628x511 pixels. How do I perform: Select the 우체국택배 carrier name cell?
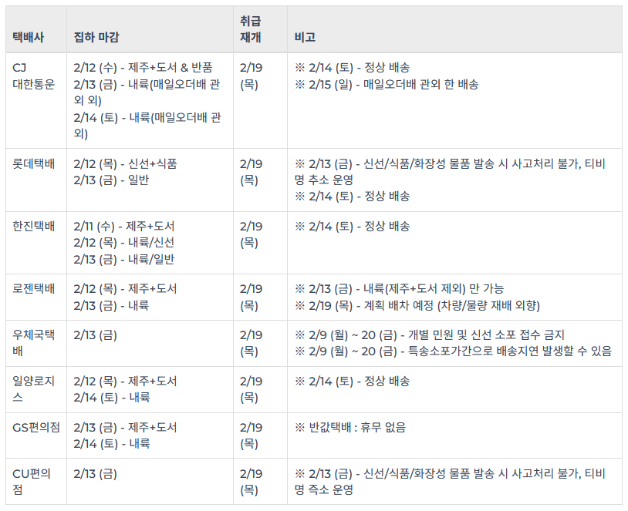(x=34, y=343)
